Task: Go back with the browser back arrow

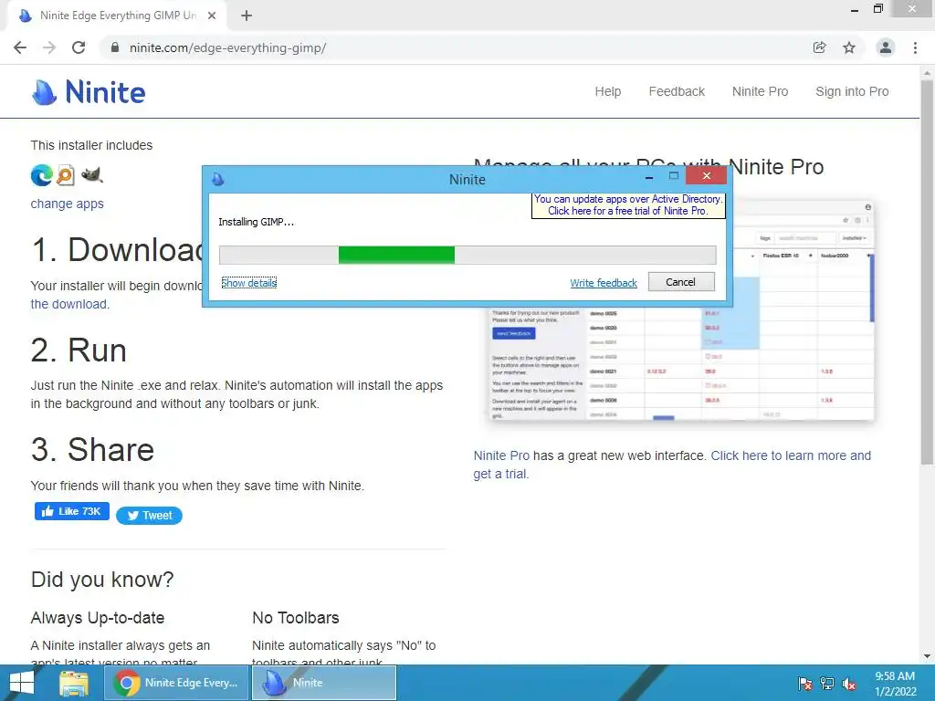Action: pos(20,47)
